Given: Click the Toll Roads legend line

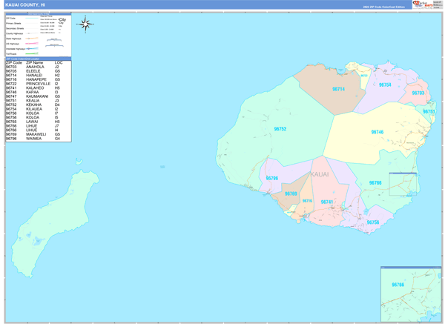Looking at the screenshot, I should point(31,54).
